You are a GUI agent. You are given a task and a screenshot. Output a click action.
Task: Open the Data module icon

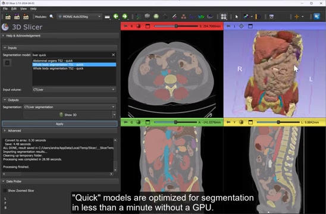tap(138, 17)
